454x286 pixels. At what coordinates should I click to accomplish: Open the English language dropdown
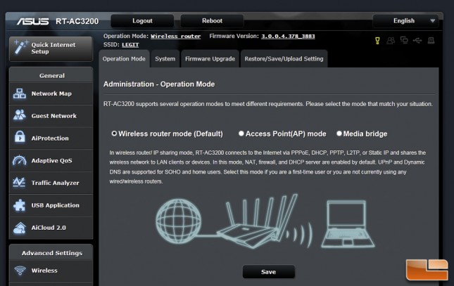[x=405, y=21]
